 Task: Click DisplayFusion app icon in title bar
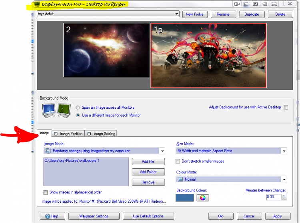point(37,4)
